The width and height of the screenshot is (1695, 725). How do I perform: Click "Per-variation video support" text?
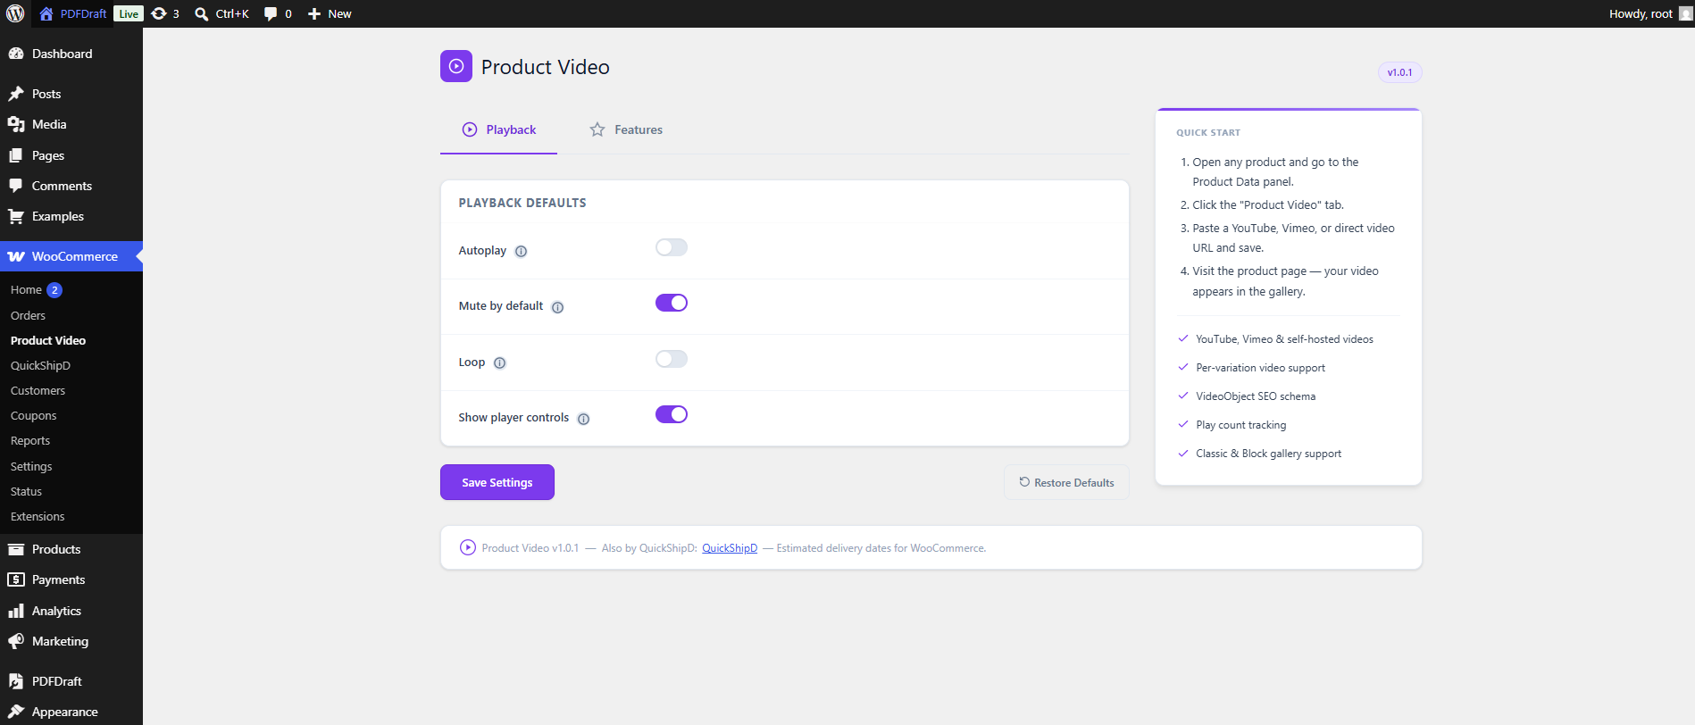tap(1260, 368)
